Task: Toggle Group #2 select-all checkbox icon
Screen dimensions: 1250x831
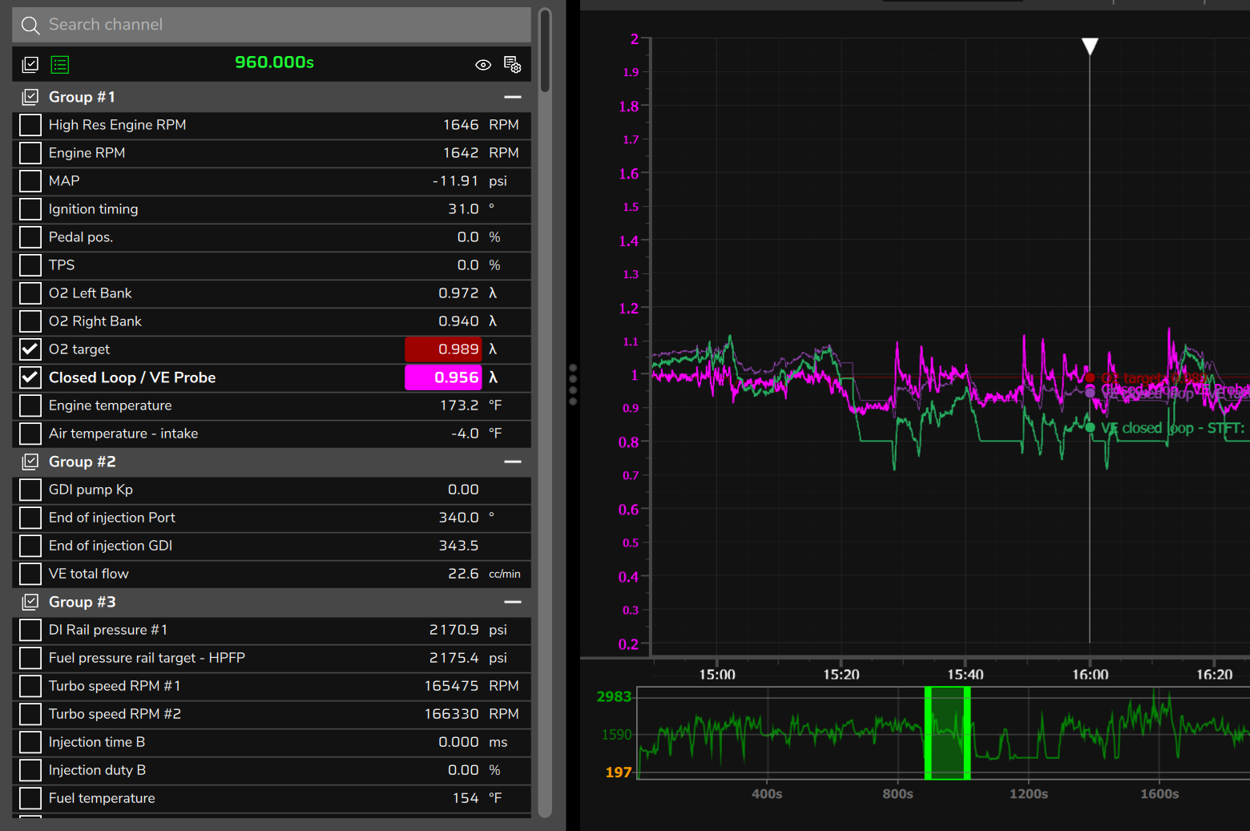Action: [x=30, y=462]
